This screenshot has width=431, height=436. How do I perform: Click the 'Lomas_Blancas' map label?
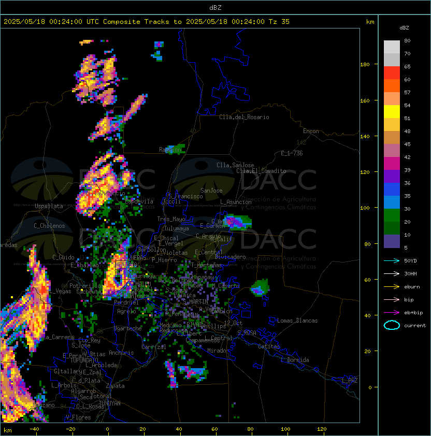click(297, 321)
